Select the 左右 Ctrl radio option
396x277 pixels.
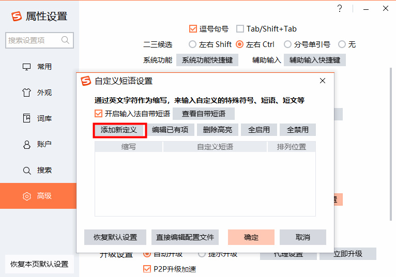pyautogui.click(x=239, y=44)
